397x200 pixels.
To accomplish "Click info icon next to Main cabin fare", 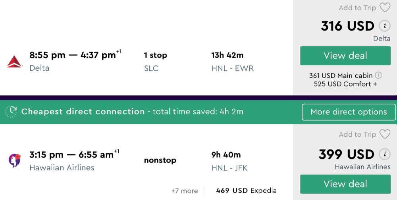I will click(x=379, y=75).
